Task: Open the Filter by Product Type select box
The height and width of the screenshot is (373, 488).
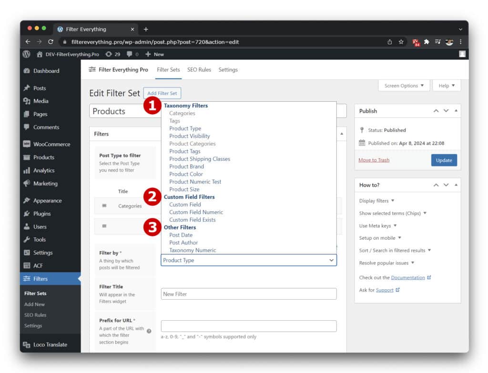Action: click(x=249, y=260)
